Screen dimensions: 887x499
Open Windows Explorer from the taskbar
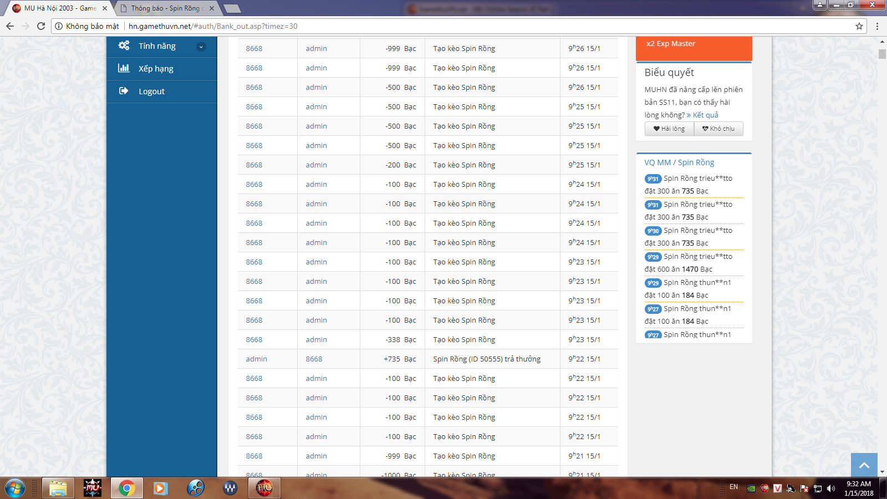pos(58,488)
